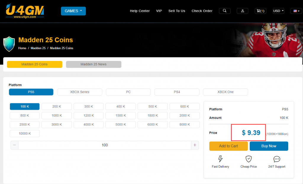Choose the 2000 K coin amount
The height and width of the screenshot is (184, 303).
coord(185,116)
